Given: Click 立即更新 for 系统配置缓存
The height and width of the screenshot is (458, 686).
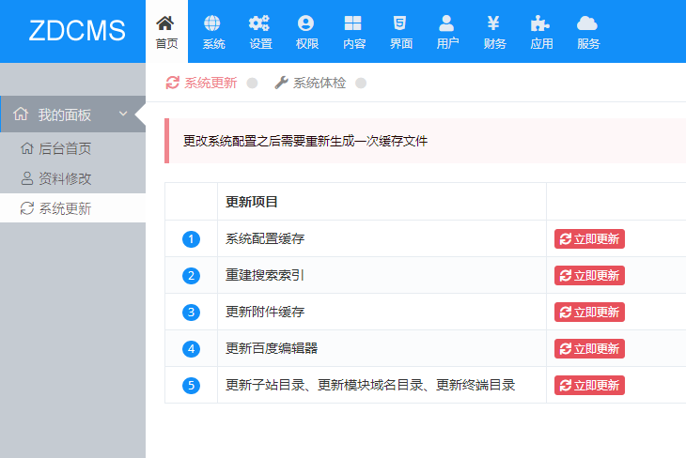Looking at the screenshot, I should (x=589, y=239).
